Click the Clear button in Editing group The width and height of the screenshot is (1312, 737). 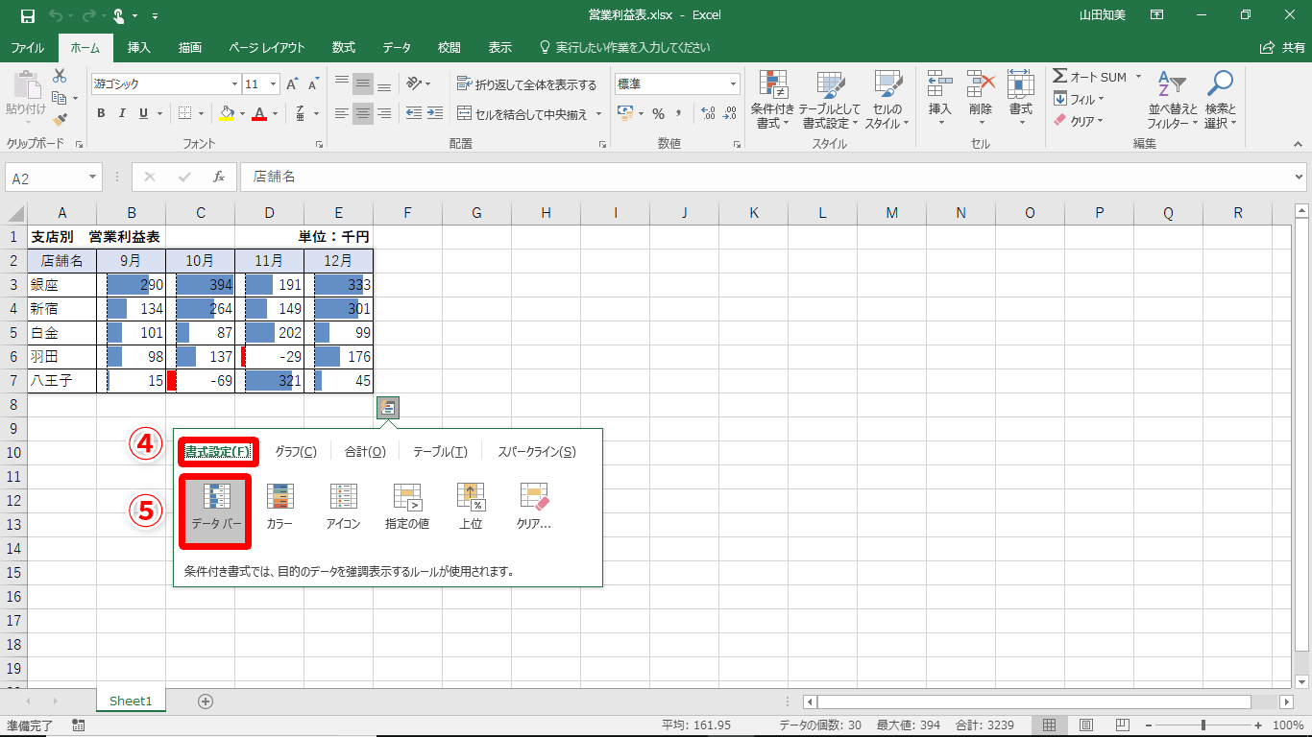click(1078, 121)
